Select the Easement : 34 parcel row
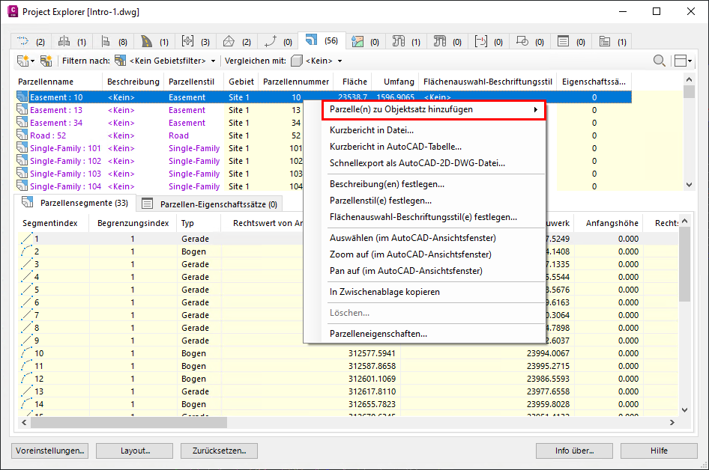The image size is (709, 470). click(x=160, y=123)
